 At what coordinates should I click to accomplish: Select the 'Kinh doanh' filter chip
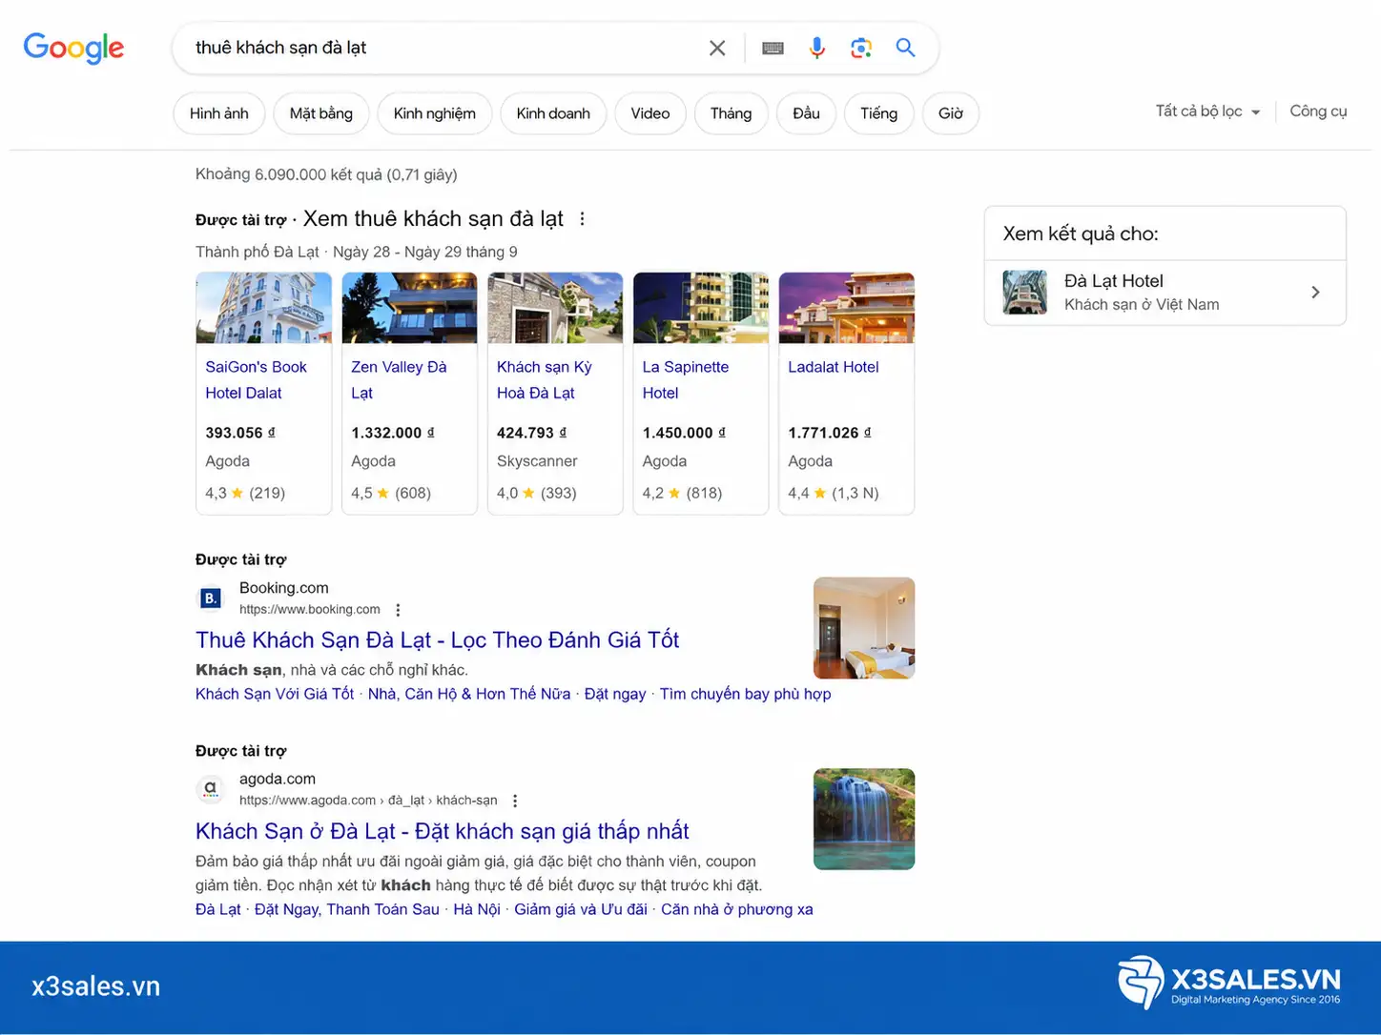click(x=553, y=113)
